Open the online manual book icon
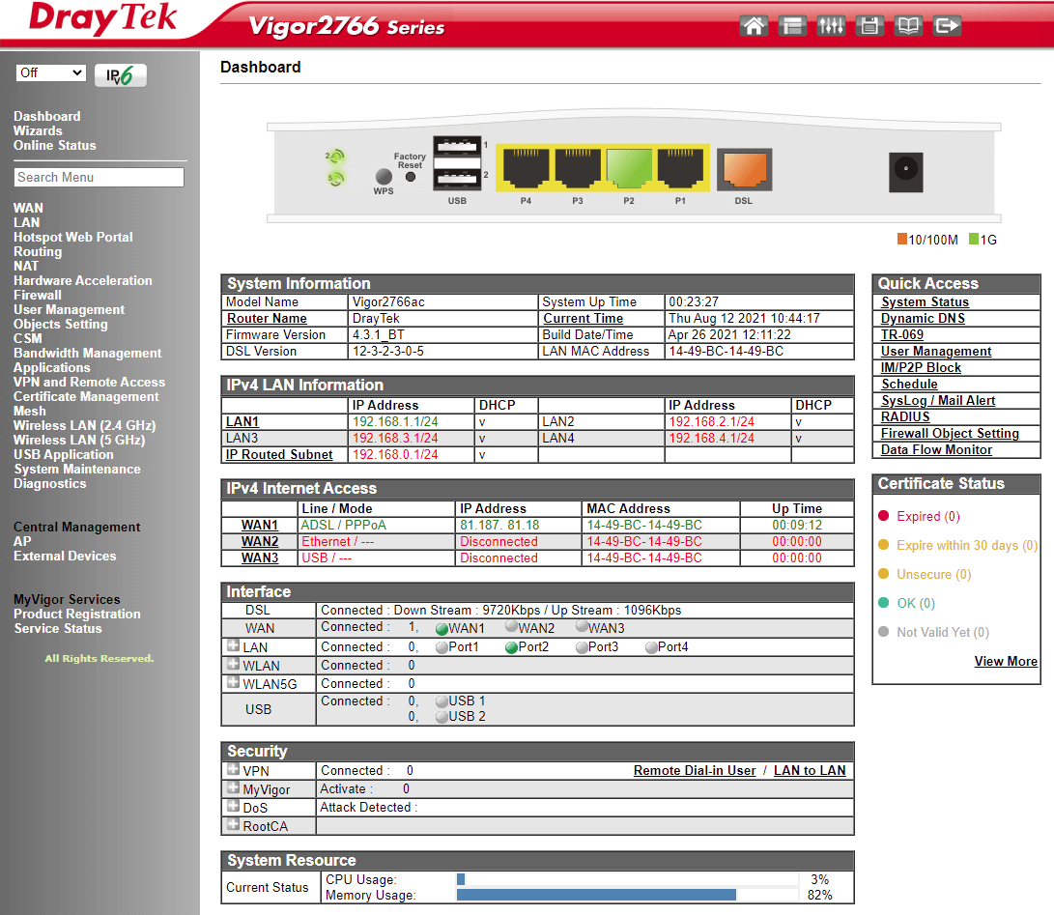The image size is (1054, 915). [x=908, y=26]
